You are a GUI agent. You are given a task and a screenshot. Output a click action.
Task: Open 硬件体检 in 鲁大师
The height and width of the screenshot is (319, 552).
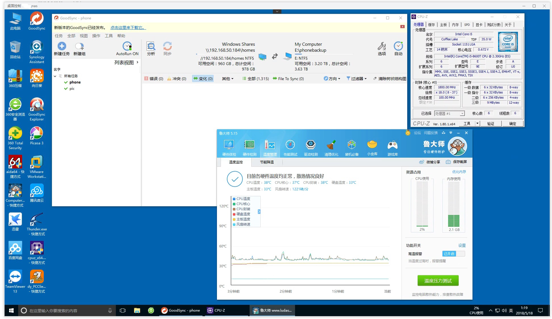point(229,146)
